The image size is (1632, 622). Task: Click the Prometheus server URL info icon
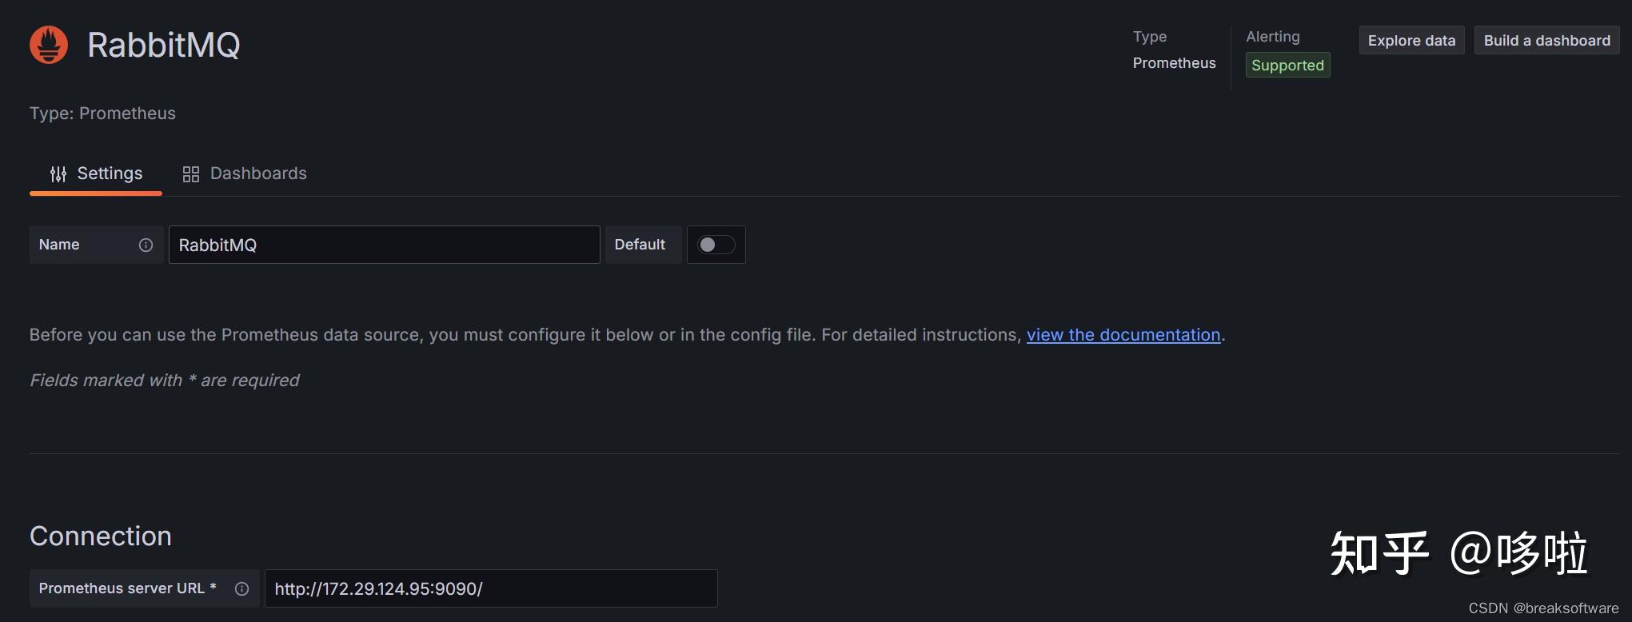tap(241, 589)
